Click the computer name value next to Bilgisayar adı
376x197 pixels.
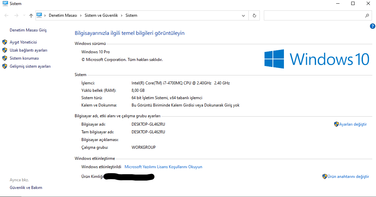coord(148,124)
